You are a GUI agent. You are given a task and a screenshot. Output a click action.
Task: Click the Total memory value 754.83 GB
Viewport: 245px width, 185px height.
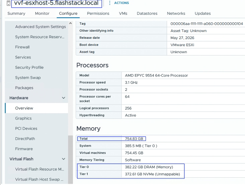click(134, 139)
